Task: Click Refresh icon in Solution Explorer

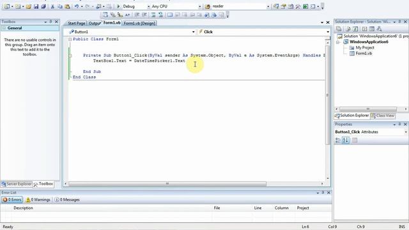Action: coord(355,29)
